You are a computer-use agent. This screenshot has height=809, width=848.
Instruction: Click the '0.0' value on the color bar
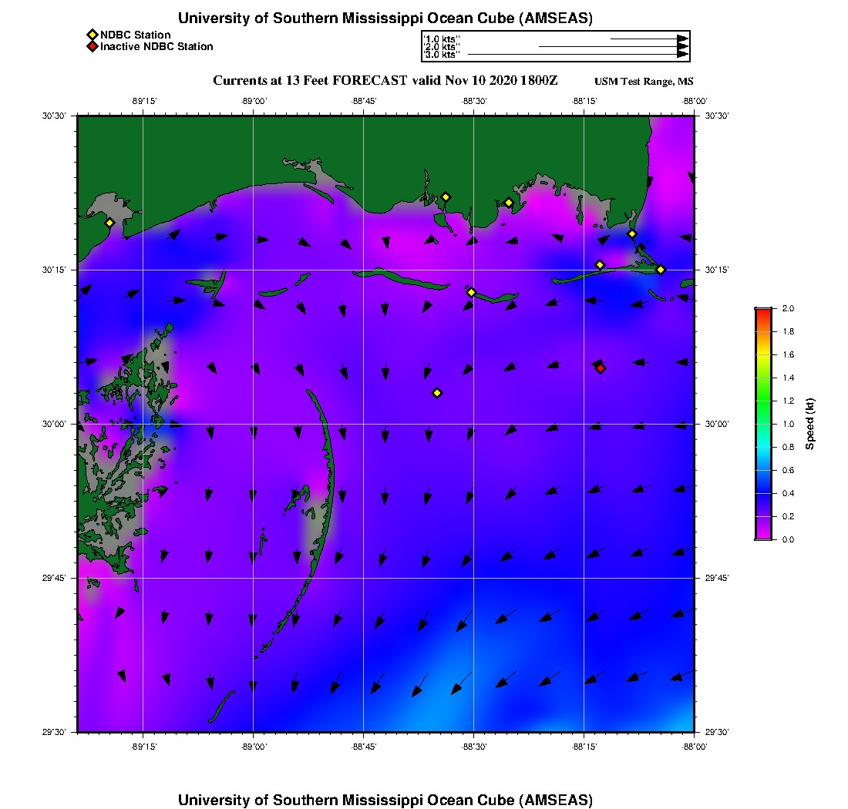788,539
